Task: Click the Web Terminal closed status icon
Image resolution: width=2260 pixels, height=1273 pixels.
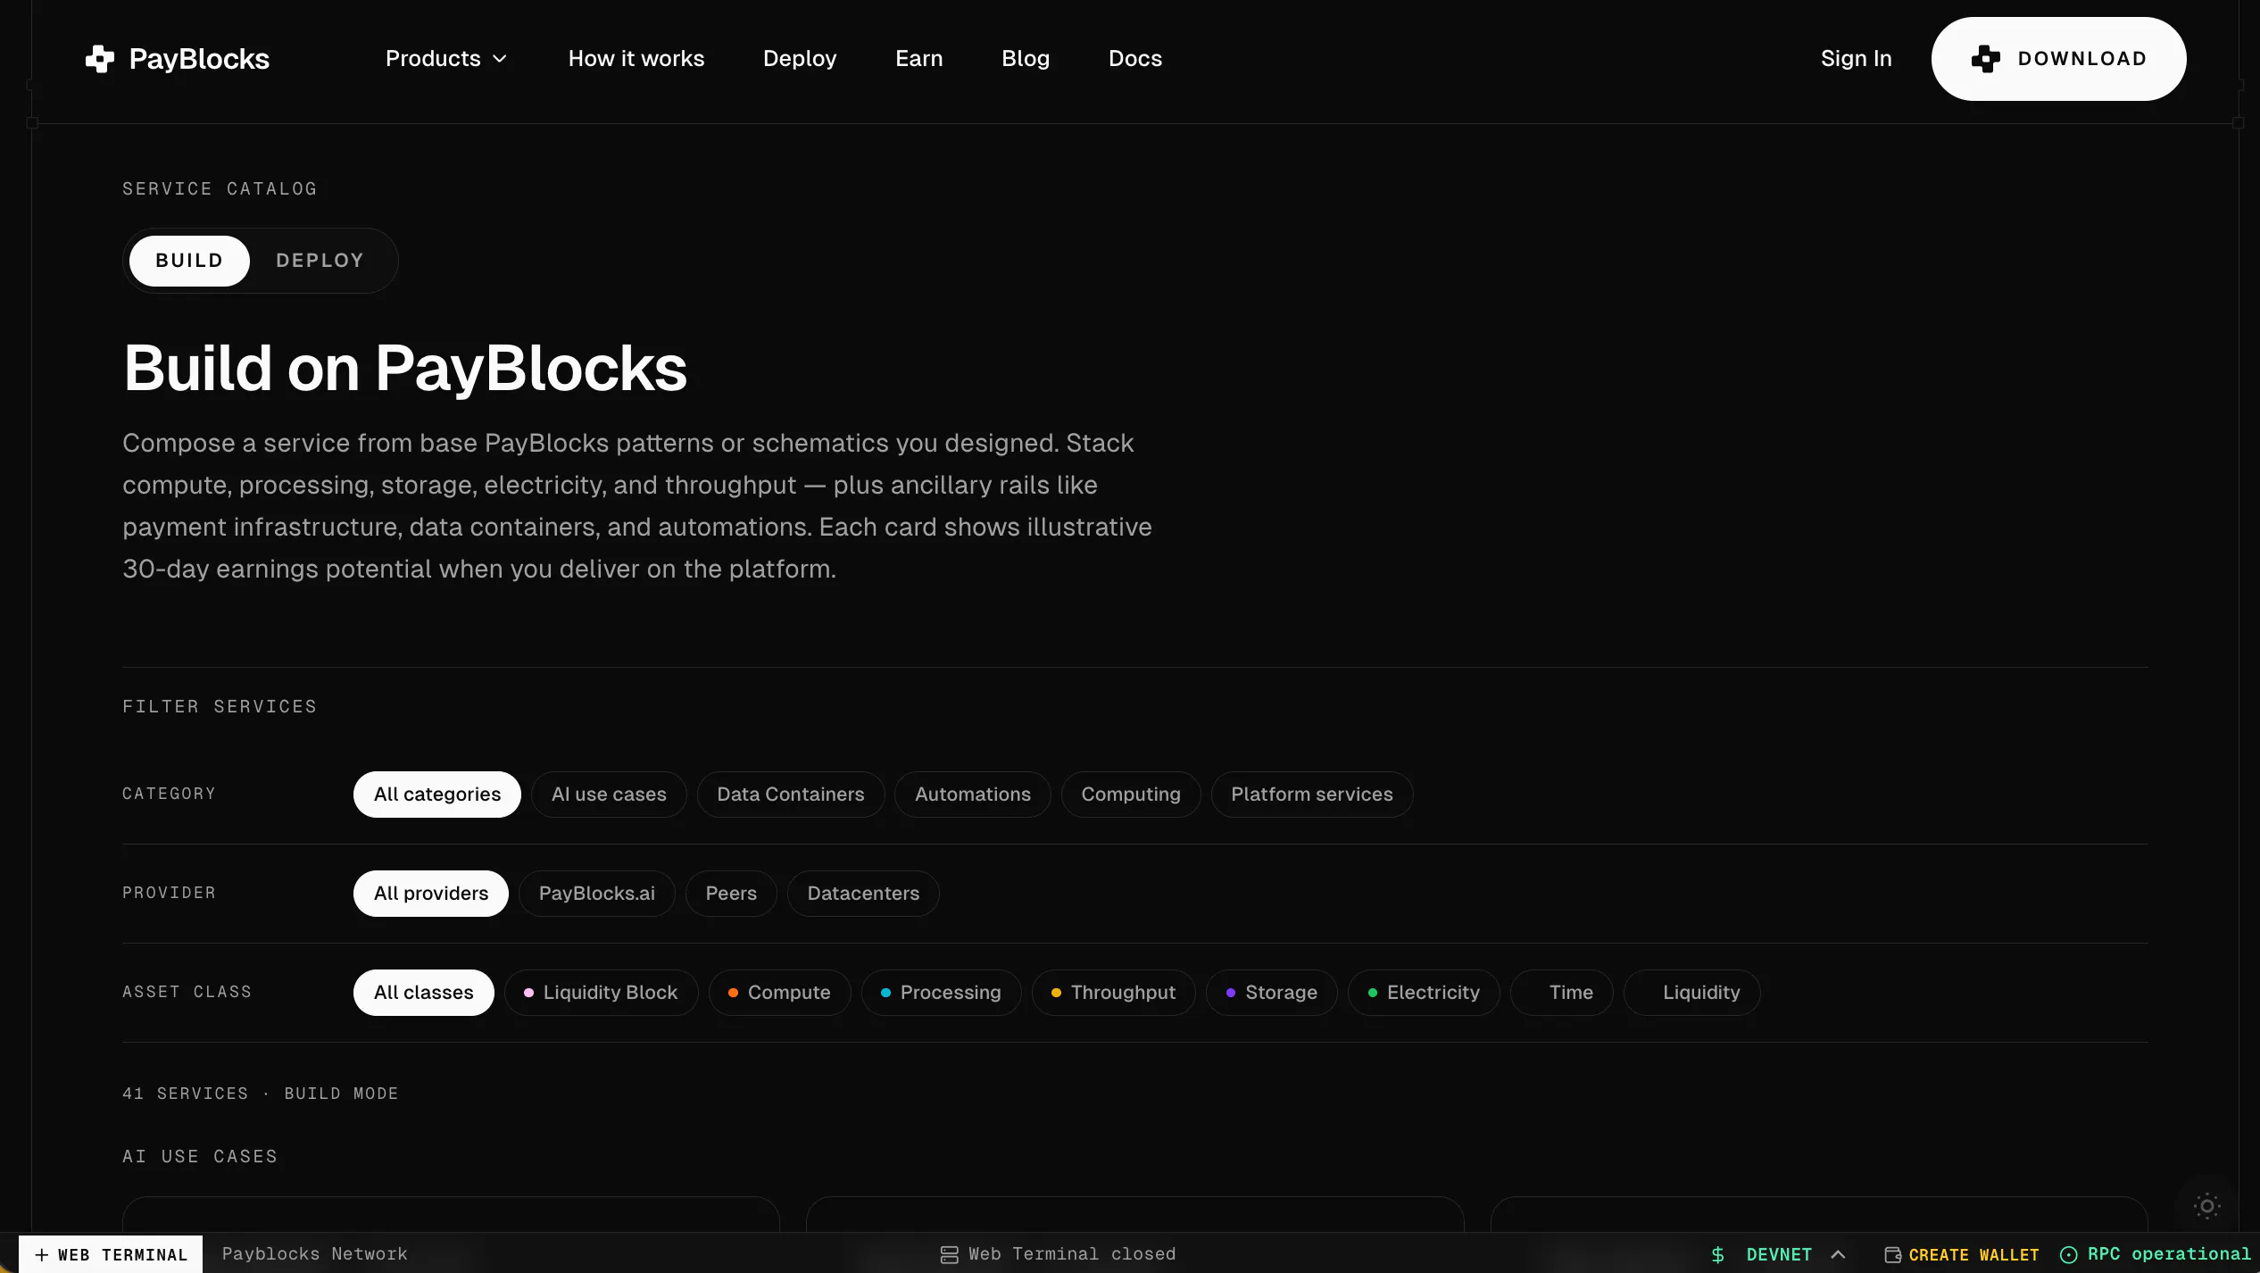Action: tap(949, 1254)
